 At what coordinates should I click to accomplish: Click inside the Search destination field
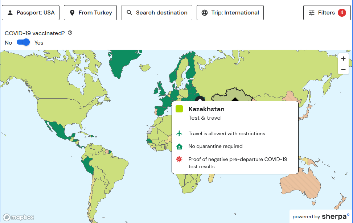(x=156, y=12)
